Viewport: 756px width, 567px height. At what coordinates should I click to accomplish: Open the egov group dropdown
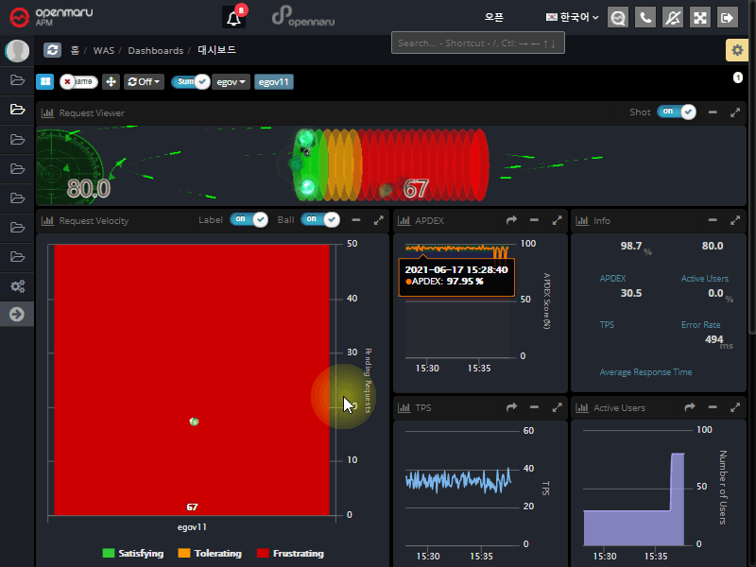(232, 82)
